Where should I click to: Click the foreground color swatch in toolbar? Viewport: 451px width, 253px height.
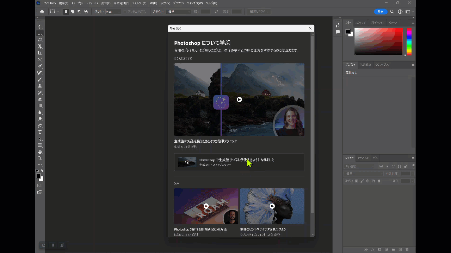[38, 176]
